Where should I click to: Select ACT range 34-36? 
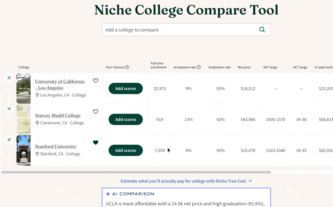click(x=301, y=120)
